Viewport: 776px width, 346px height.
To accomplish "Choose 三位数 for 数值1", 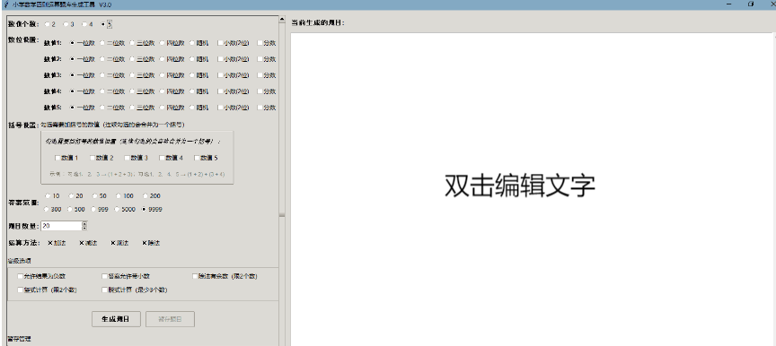I will coord(132,43).
